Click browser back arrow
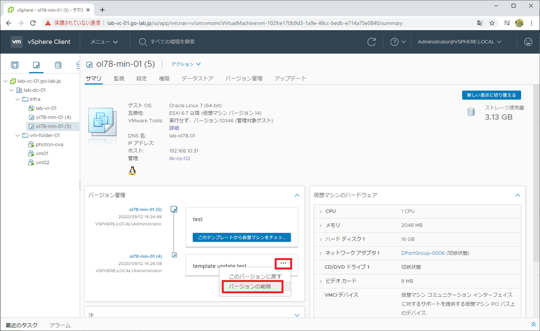Screen dimensions: 540x331 9,23
